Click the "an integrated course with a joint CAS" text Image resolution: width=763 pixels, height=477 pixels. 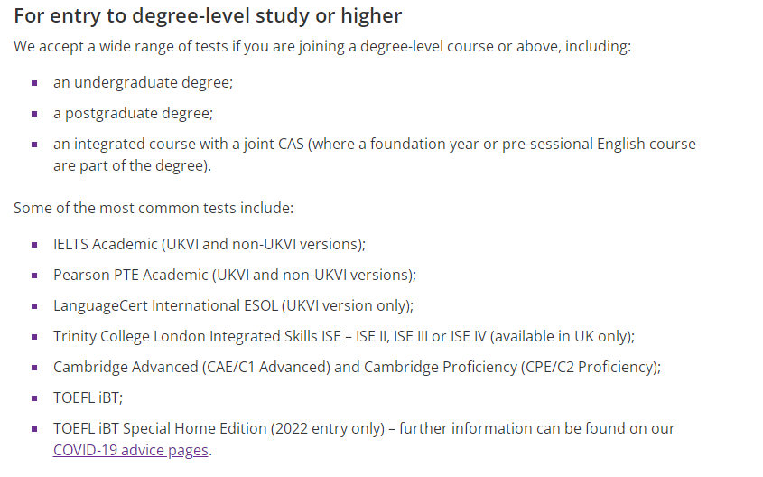179,144
